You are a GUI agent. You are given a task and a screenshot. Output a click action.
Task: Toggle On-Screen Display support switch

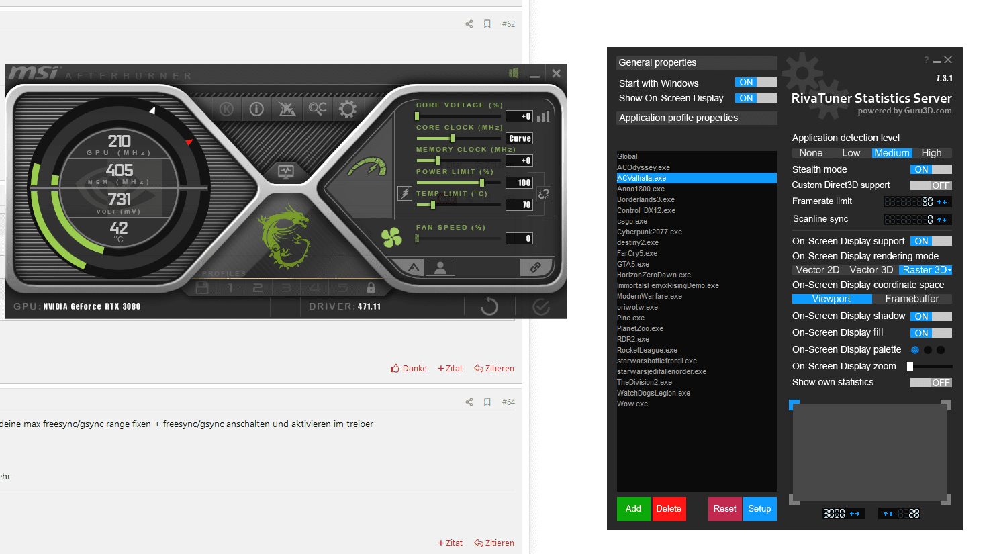tap(931, 241)
